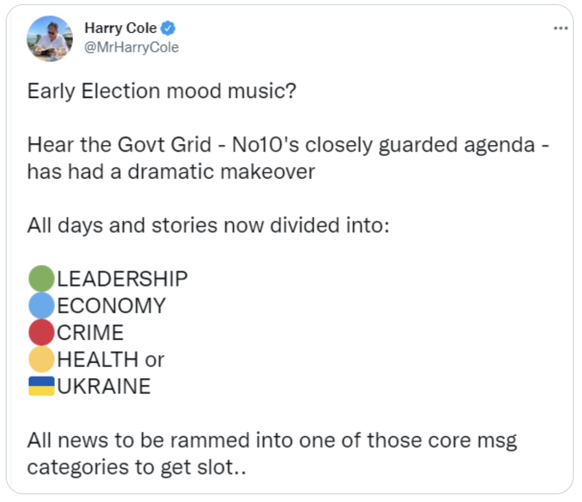Open the @MrHarryCole handle link
This screenshot has width=582, height=502.
tap(132, 47)
